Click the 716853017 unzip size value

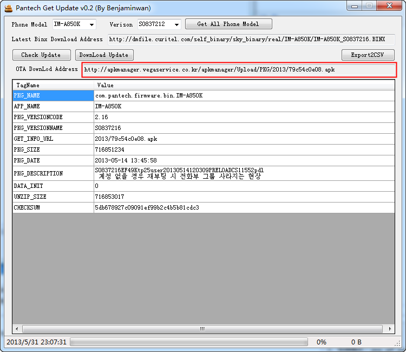click(x=244, y=197)
